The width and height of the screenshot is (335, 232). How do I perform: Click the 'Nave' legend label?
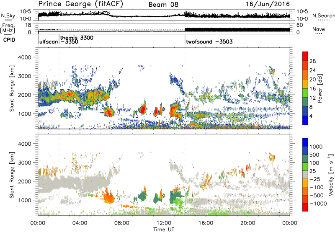tap(318, 29)
